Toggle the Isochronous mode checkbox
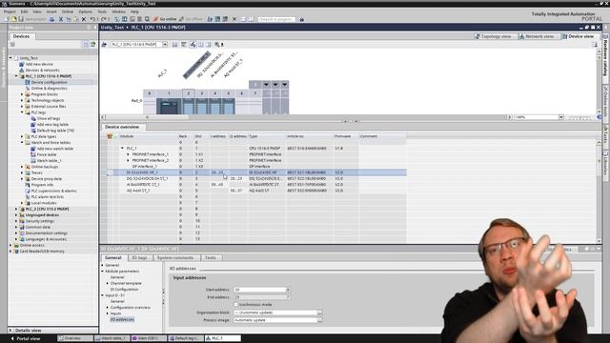Viewport: 610px width, 343px height. tap(235, 305)
